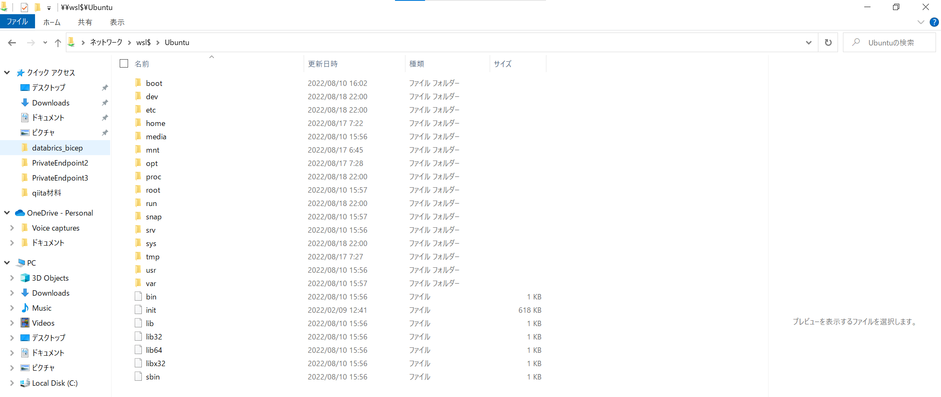Open the Help question mark icon
Screen dimensions: 941x397
[x=934, y=22]
